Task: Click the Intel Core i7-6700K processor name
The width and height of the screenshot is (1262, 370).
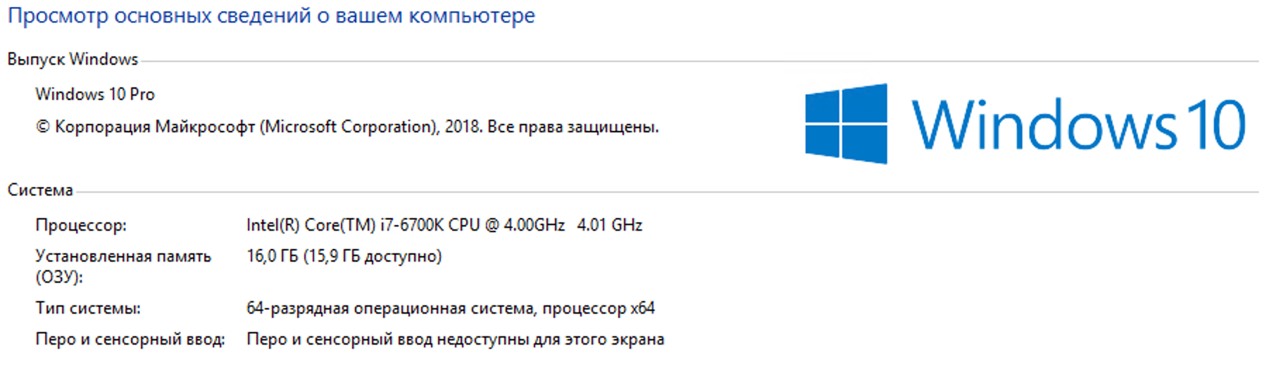Action: (405, 225)
